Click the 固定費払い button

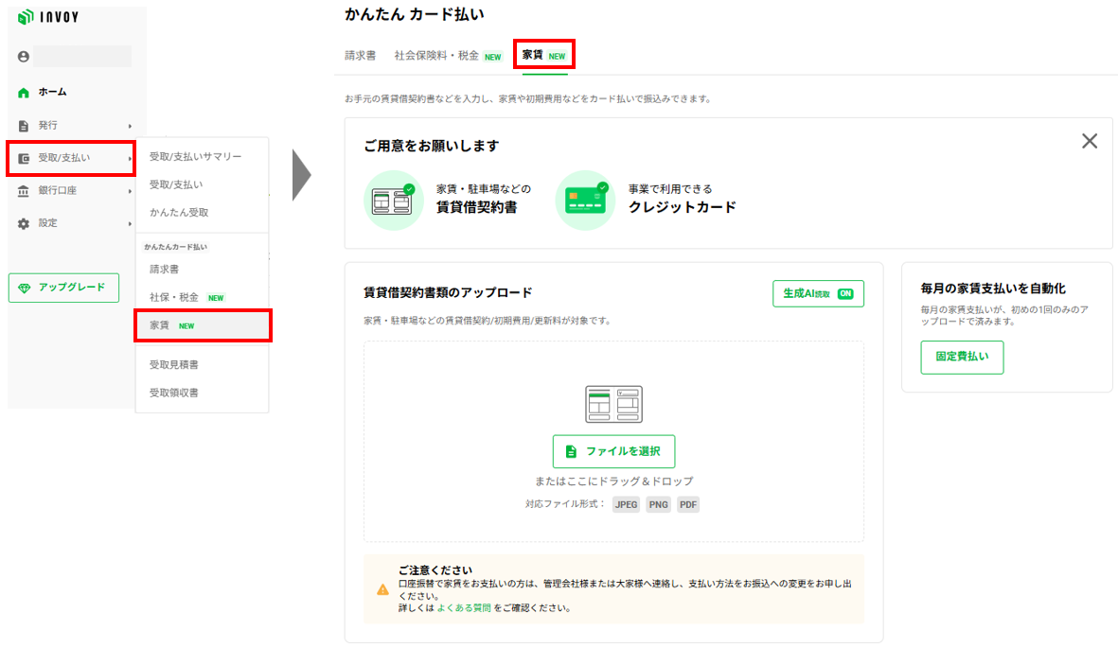(962, 358)
